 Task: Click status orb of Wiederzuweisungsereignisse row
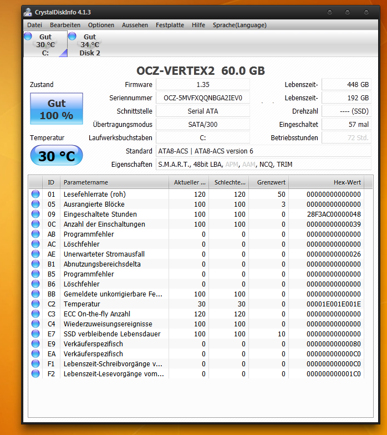pos(35,324)
